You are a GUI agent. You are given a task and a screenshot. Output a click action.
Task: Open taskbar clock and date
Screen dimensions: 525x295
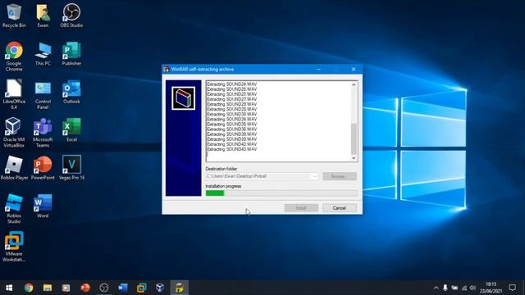point(491,288)
